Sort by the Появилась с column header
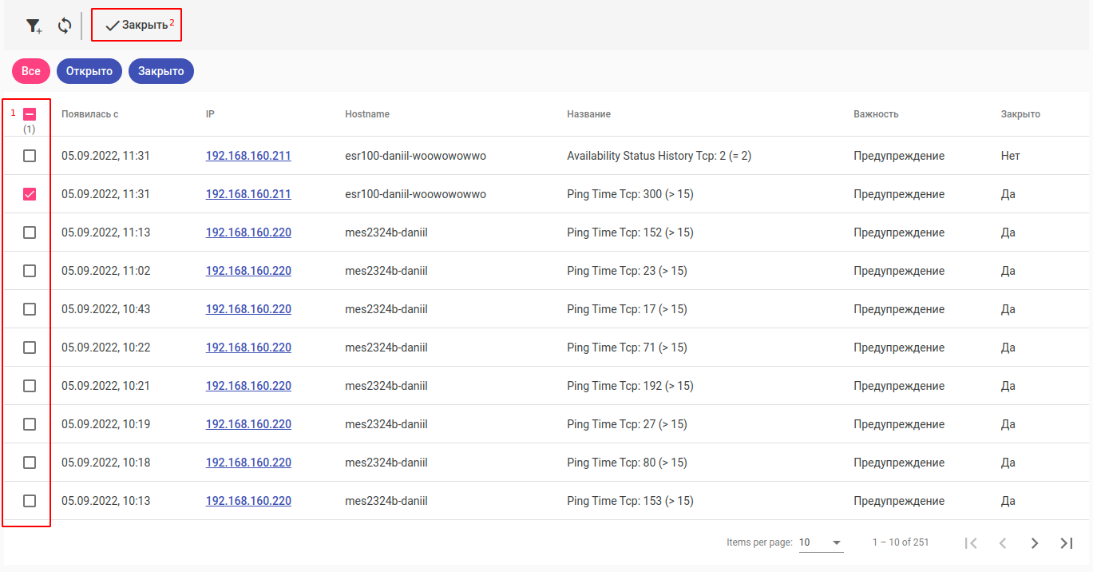 coord(90,114)
